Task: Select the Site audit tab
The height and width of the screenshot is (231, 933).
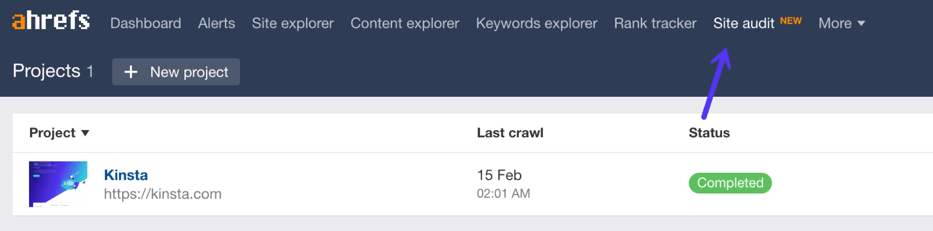Action: tap(744, 24)
